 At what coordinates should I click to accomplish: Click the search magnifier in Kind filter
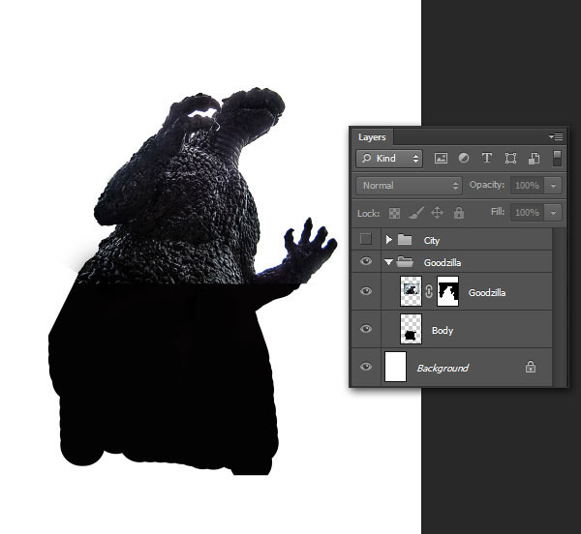point(366,159)
